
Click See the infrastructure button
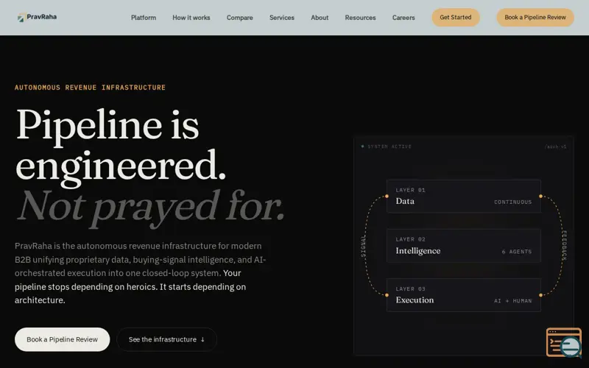(167, 339)
